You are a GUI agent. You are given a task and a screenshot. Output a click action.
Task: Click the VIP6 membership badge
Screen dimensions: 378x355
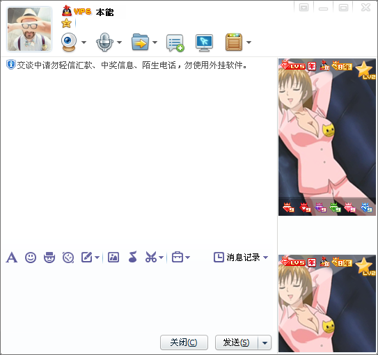[82, 12]
